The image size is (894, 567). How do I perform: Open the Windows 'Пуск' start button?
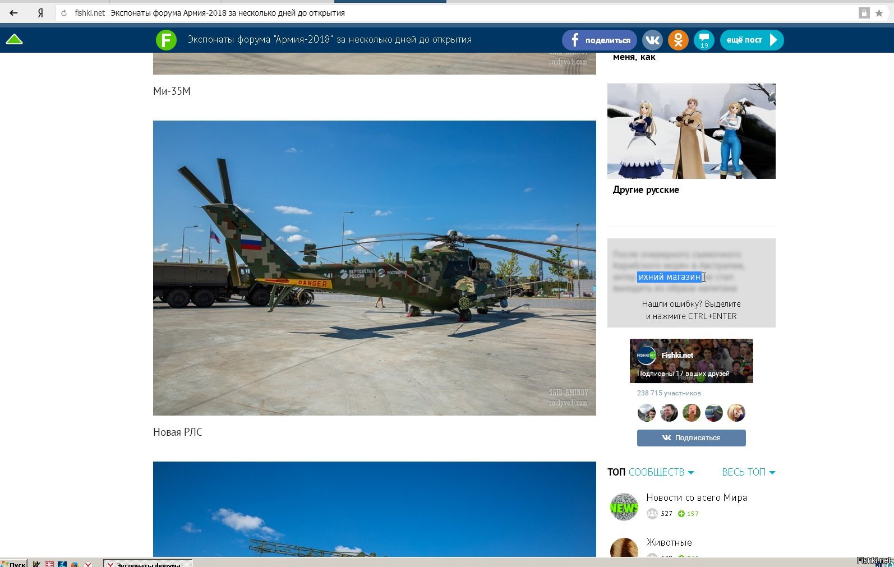coord(13,563)
